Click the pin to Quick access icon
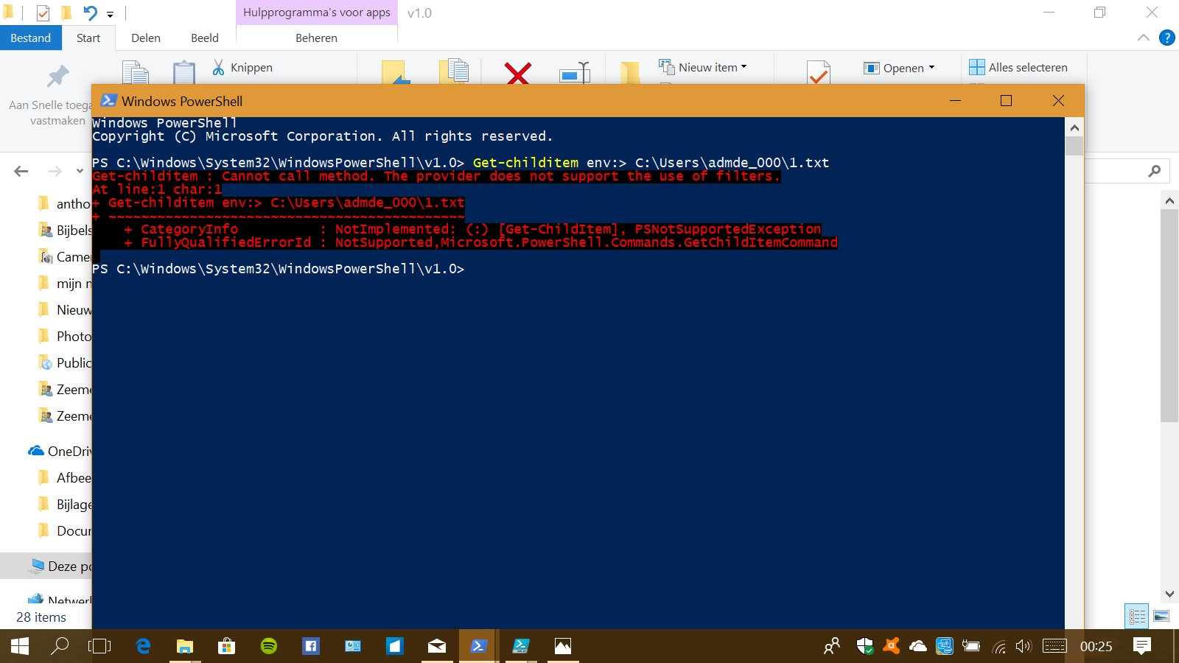1179x663 pixels. tap(58, 76)
